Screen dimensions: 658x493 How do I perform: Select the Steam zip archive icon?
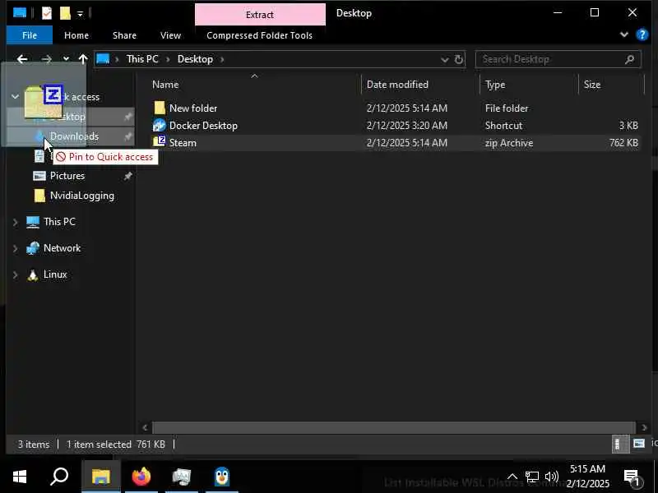pos(160,142)
